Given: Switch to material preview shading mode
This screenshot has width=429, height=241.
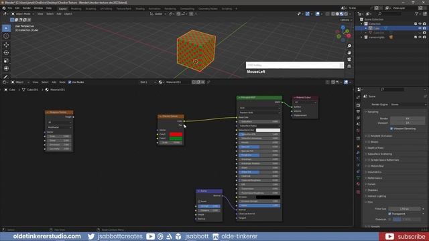Looking at the screenshot, I should pyautogui.click(x=342, y=13).
